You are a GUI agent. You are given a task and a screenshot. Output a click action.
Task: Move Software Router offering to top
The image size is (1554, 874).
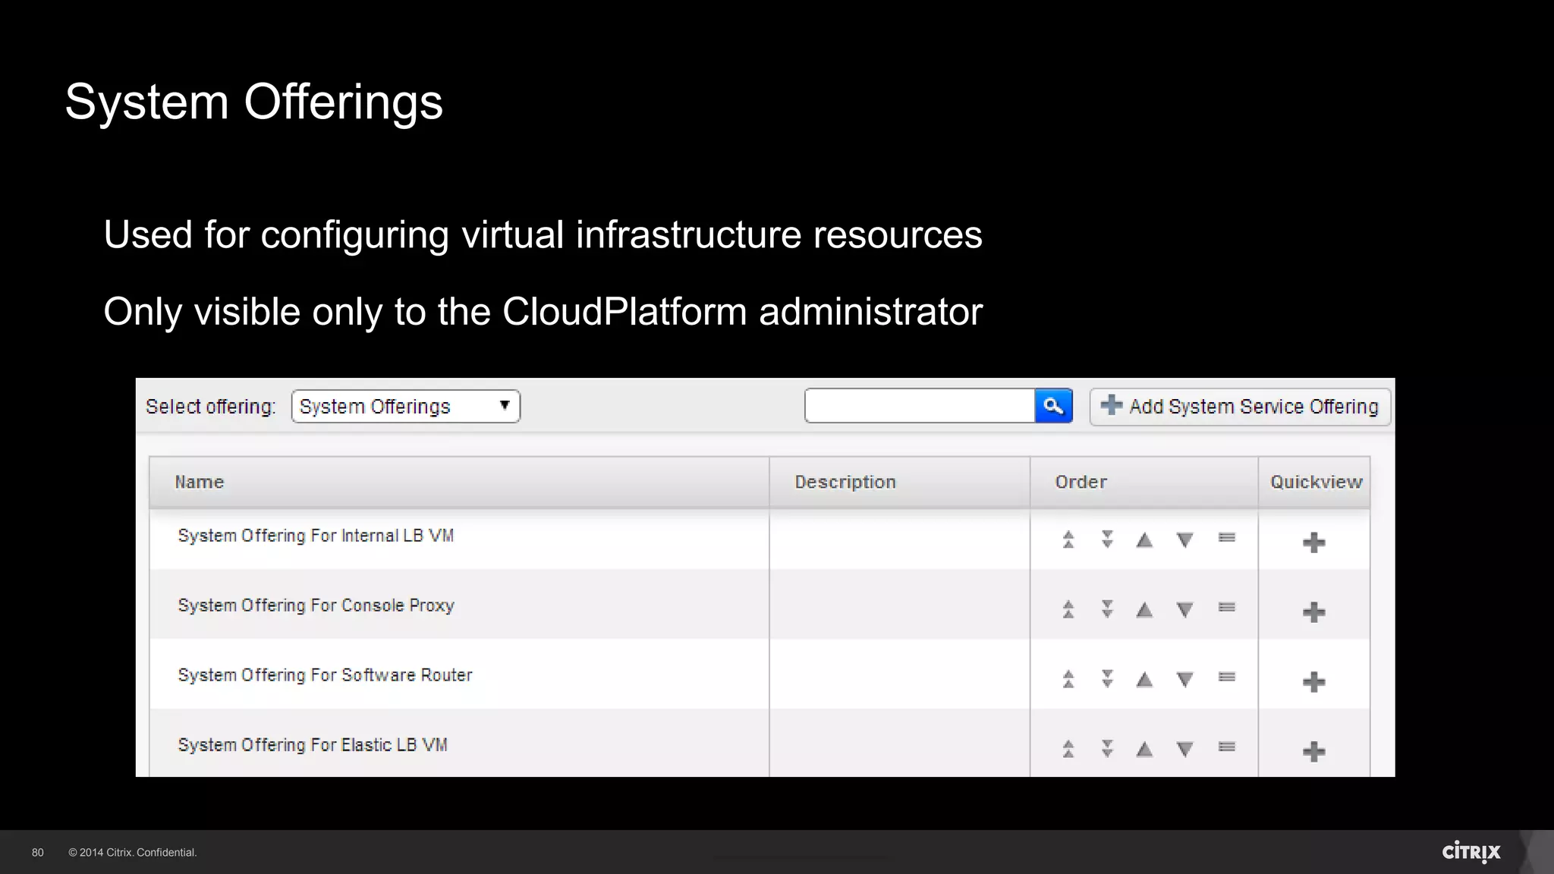click(x=1068, y=679)
